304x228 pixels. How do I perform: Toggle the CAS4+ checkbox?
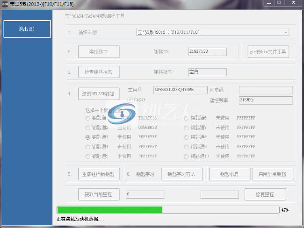click(130, 100)
